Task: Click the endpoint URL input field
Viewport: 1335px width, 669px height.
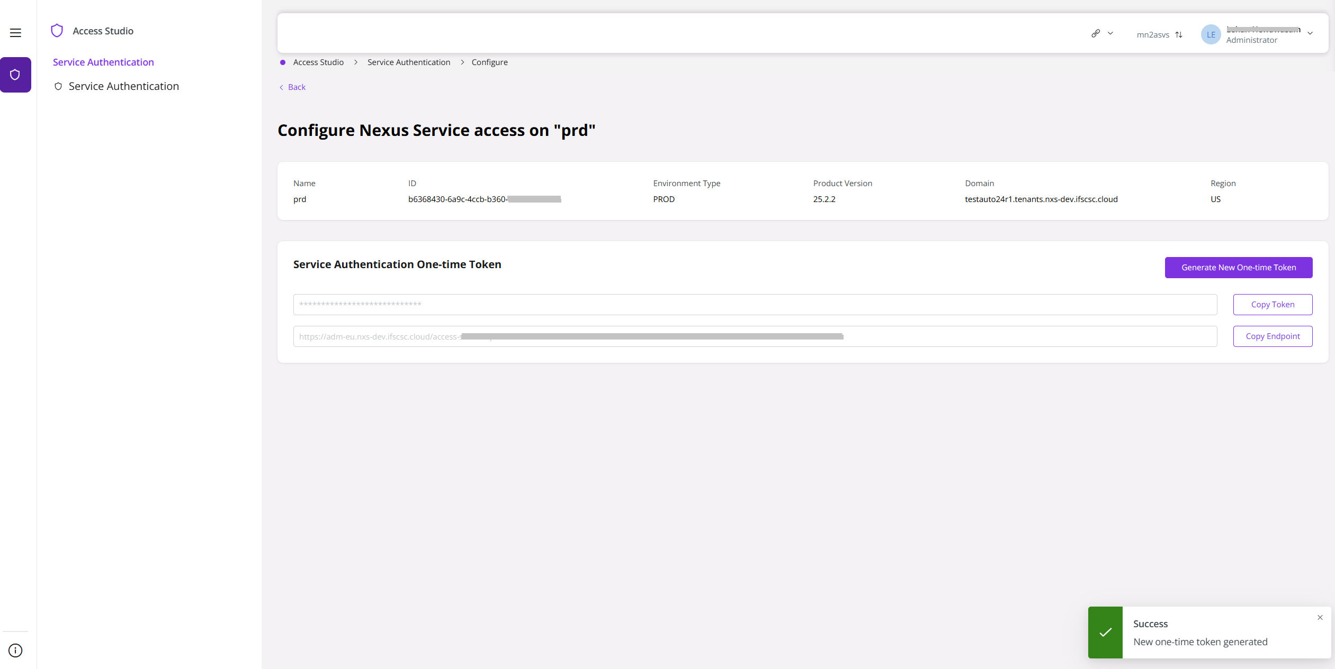Action: coord(755,336)
